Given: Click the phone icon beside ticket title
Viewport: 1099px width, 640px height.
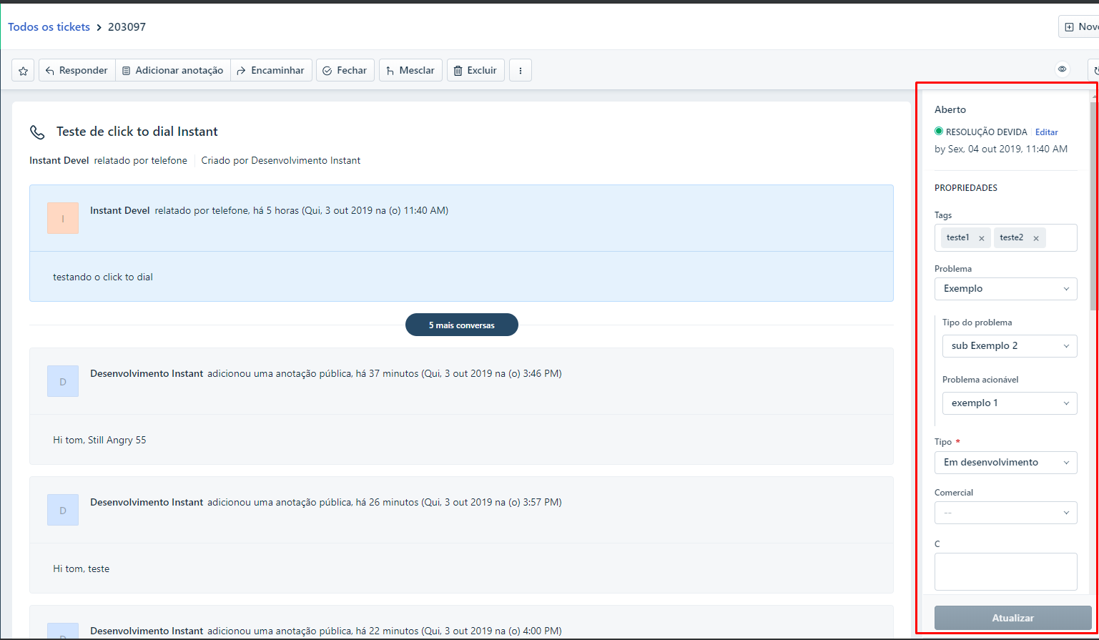Looking at the screenshot, I should pyautogui.click(x=37, y=132).
